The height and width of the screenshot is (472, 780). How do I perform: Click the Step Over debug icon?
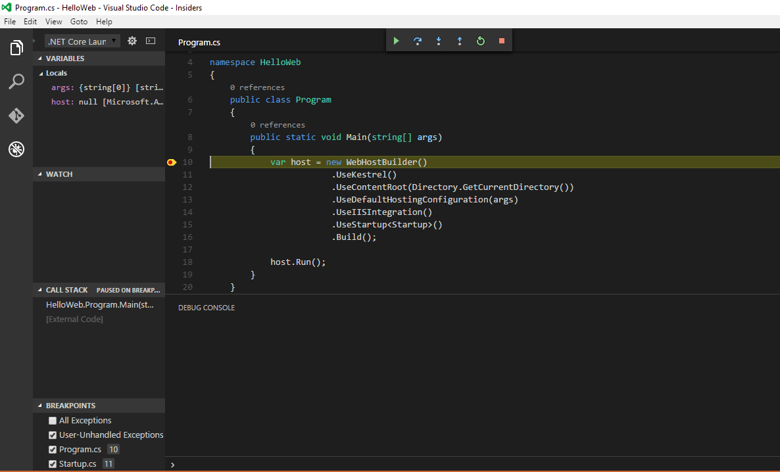[x=417, y=41]
